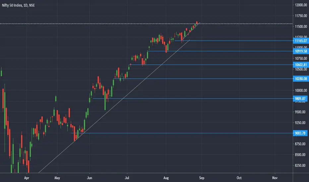Click the Aug label on time axis

pos(166,178)
